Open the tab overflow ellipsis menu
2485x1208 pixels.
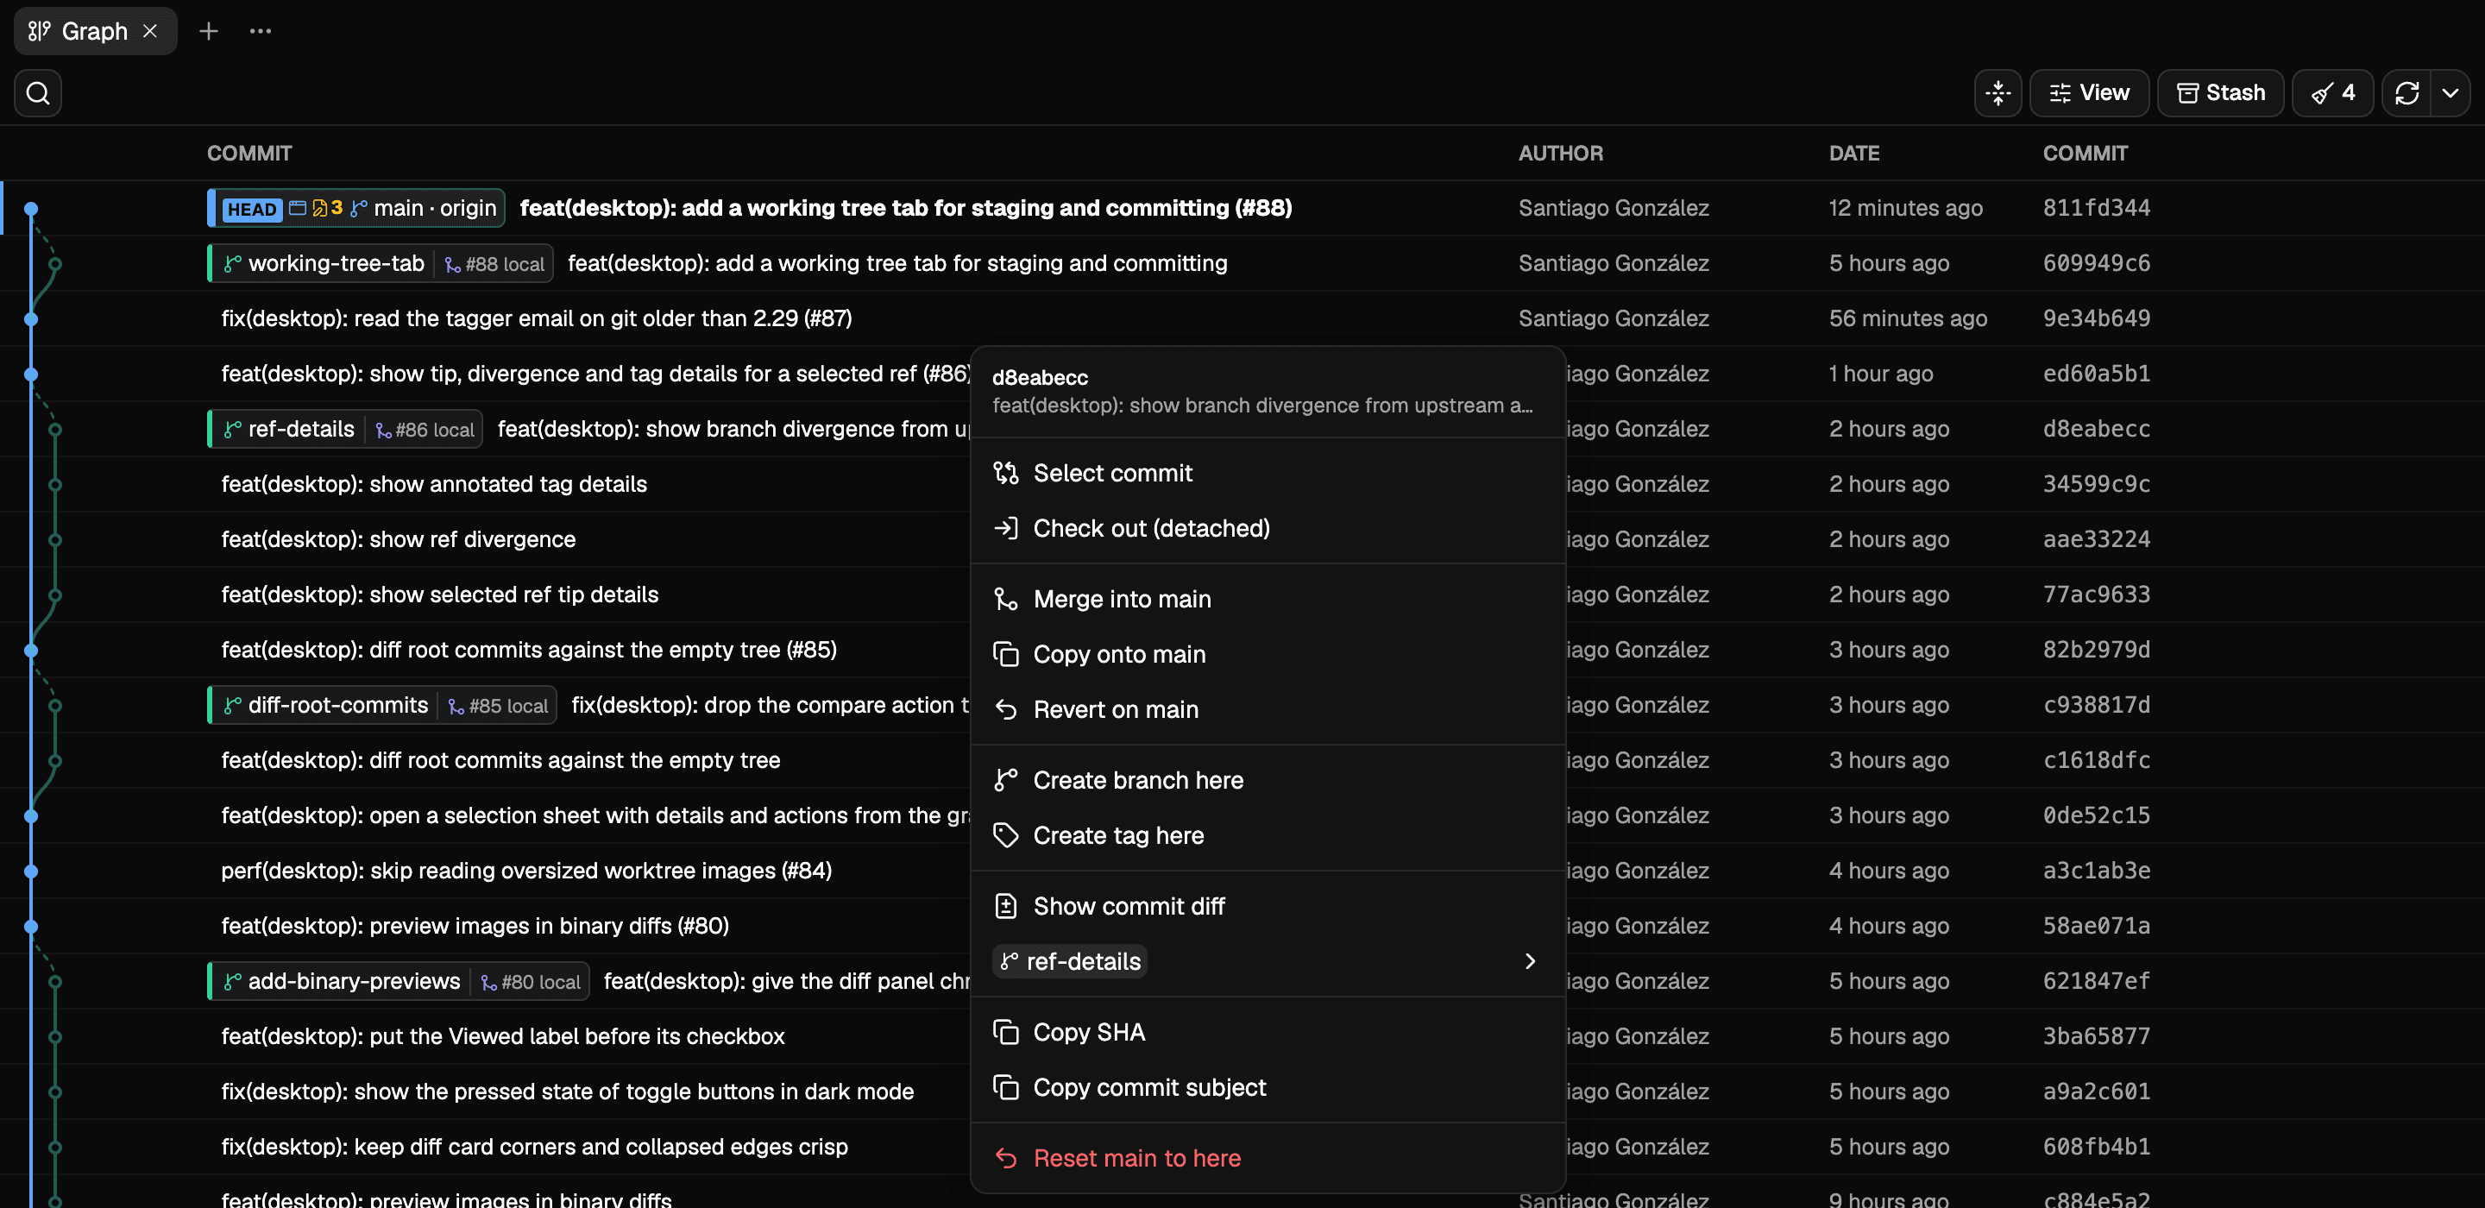click(x=261, y=31)
